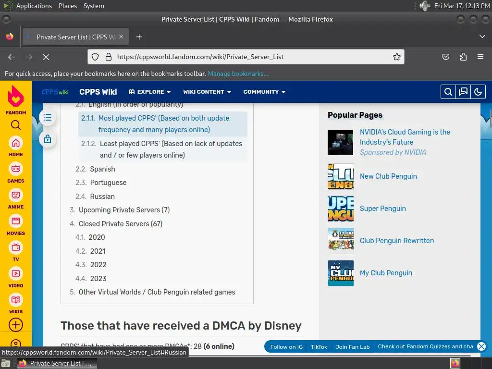Dismiss the Fandom bottom banner
Screen dimensions: 492x369
coord(481,346)
